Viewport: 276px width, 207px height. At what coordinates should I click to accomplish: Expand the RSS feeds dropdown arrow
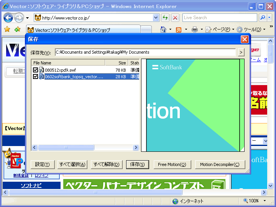pos(186,30)
